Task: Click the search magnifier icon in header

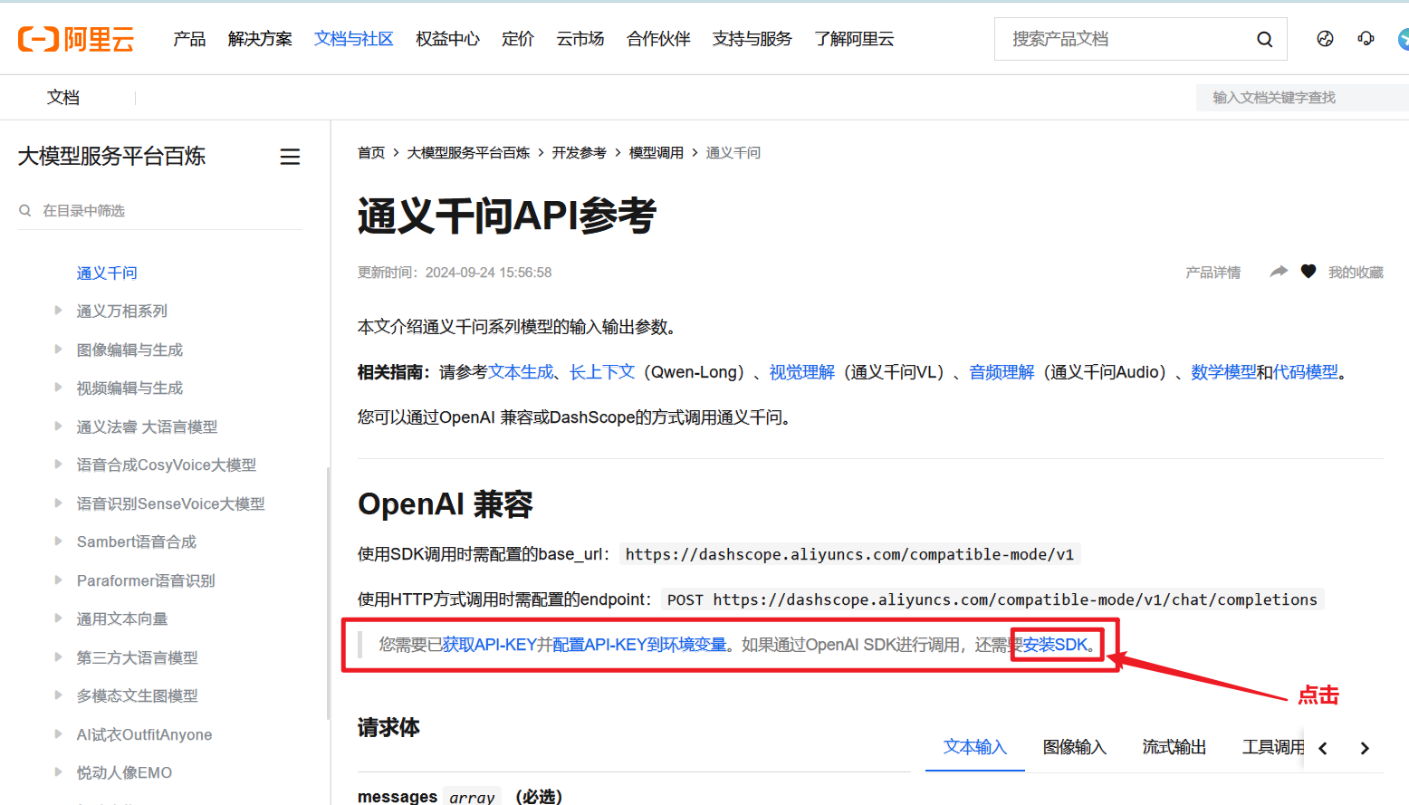Action: click(1265, 39)
